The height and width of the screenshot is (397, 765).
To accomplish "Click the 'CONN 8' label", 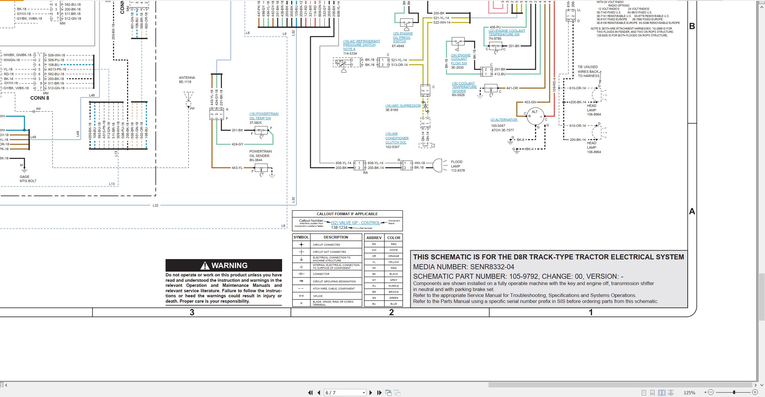I will 39,98.
